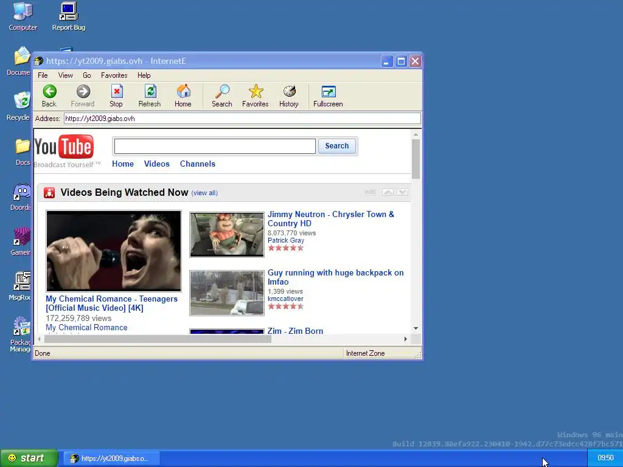Click the horizontal scrollbar thumb

[x=158, y=339]
